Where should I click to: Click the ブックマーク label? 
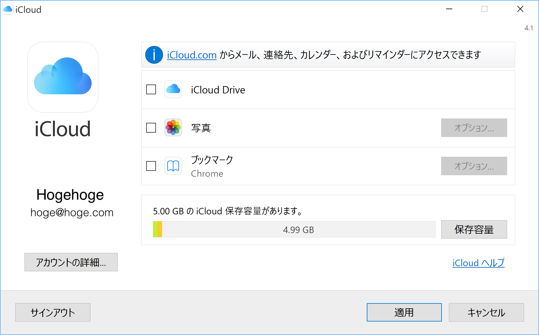(212, 160)
